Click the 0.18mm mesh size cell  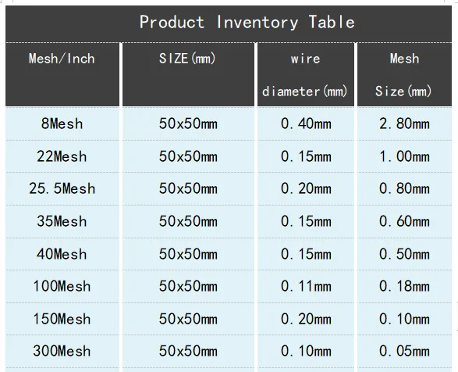coord(404,286)
